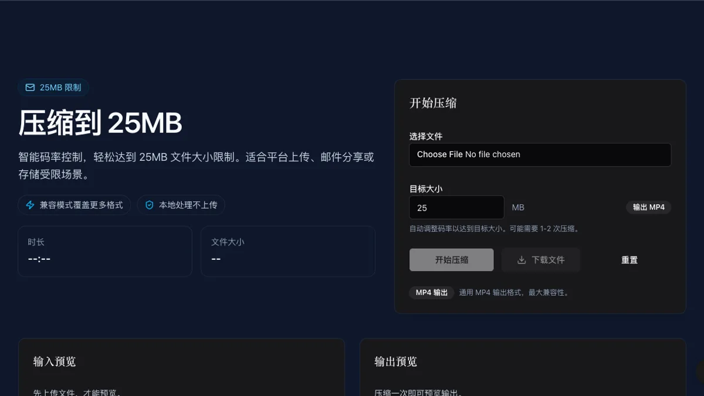704x396 pixels.
Task: Click the Choose File button
Action: point(440,154)
